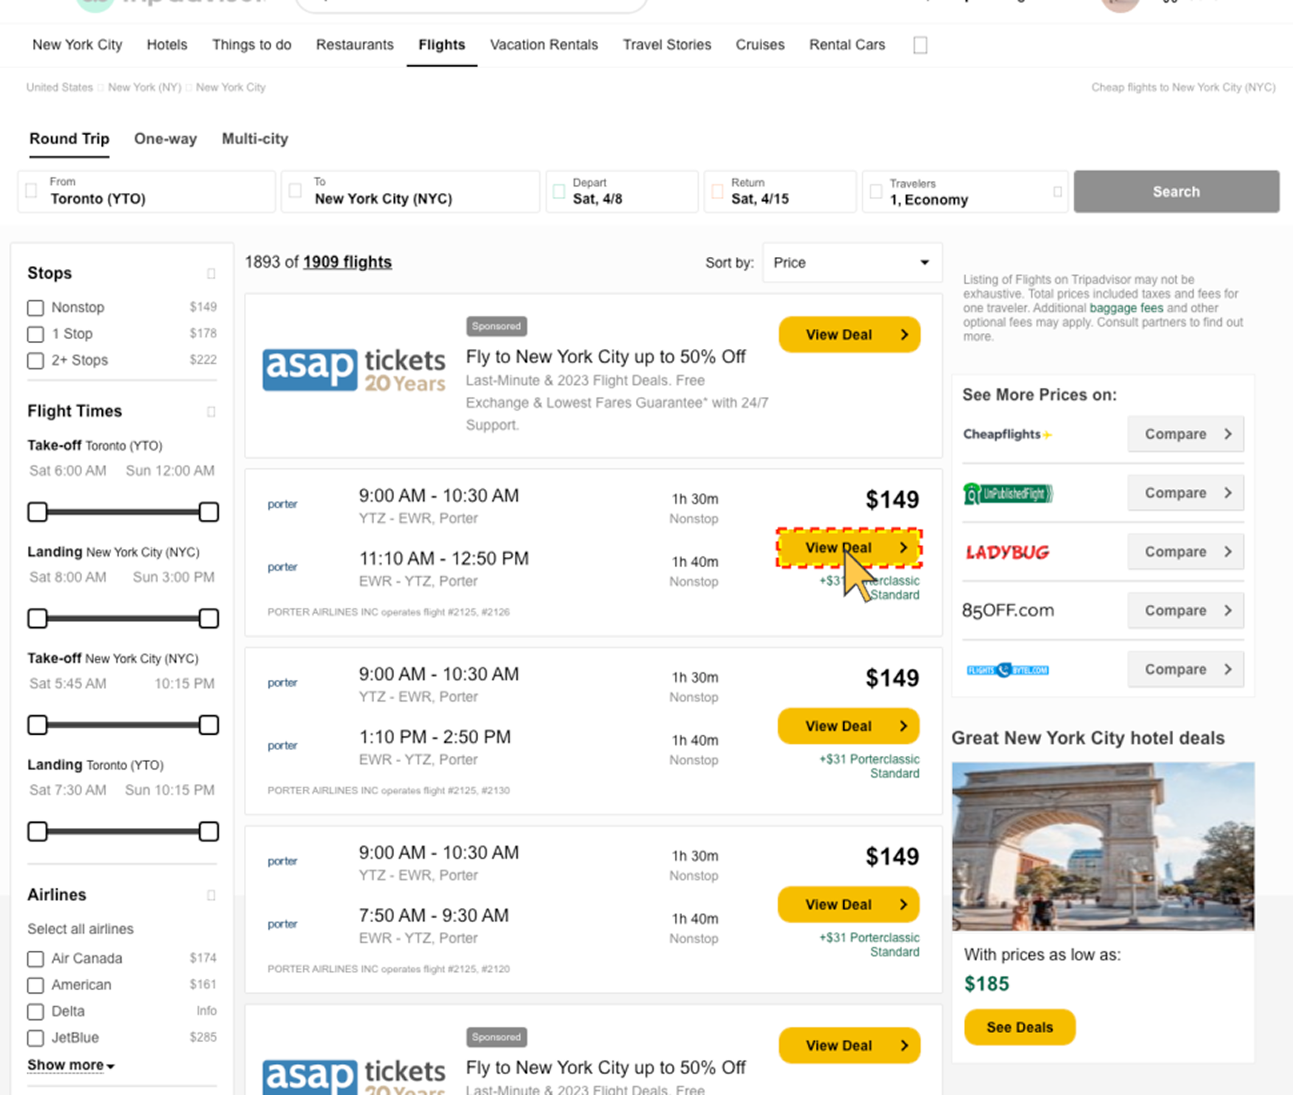Click Select all airlines

[81, 929]
